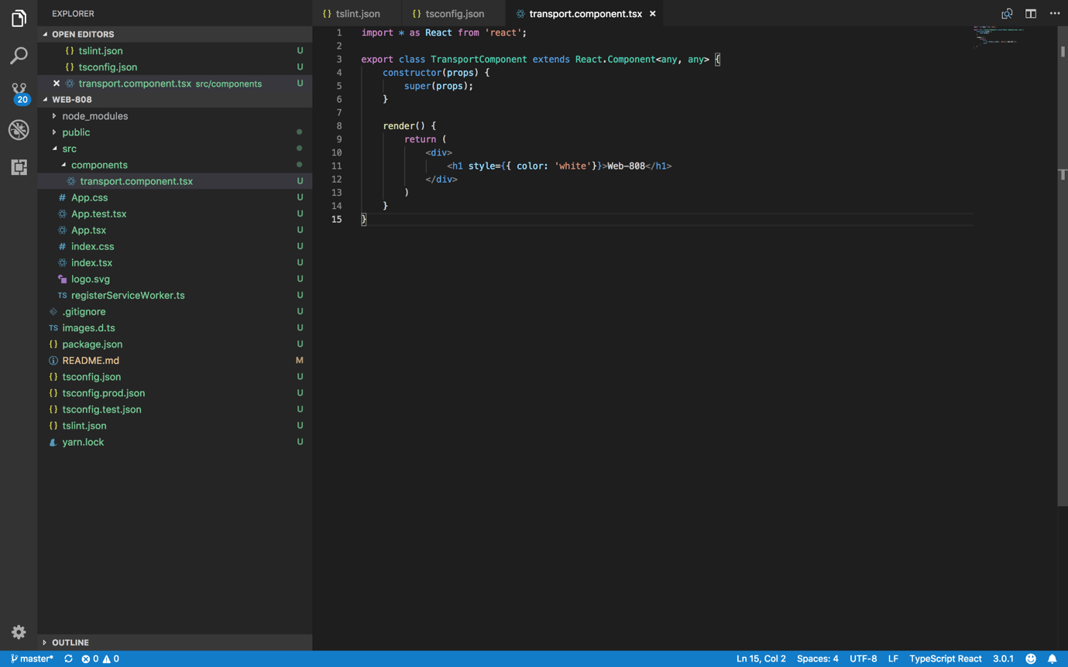Open the Extensions view icon
The width and height of the screenshot is (1068, 667).
(x=19, y=167)
